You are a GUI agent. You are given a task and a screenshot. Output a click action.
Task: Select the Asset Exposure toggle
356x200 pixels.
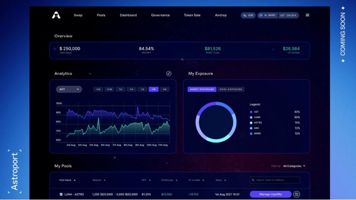click(202, 89)
